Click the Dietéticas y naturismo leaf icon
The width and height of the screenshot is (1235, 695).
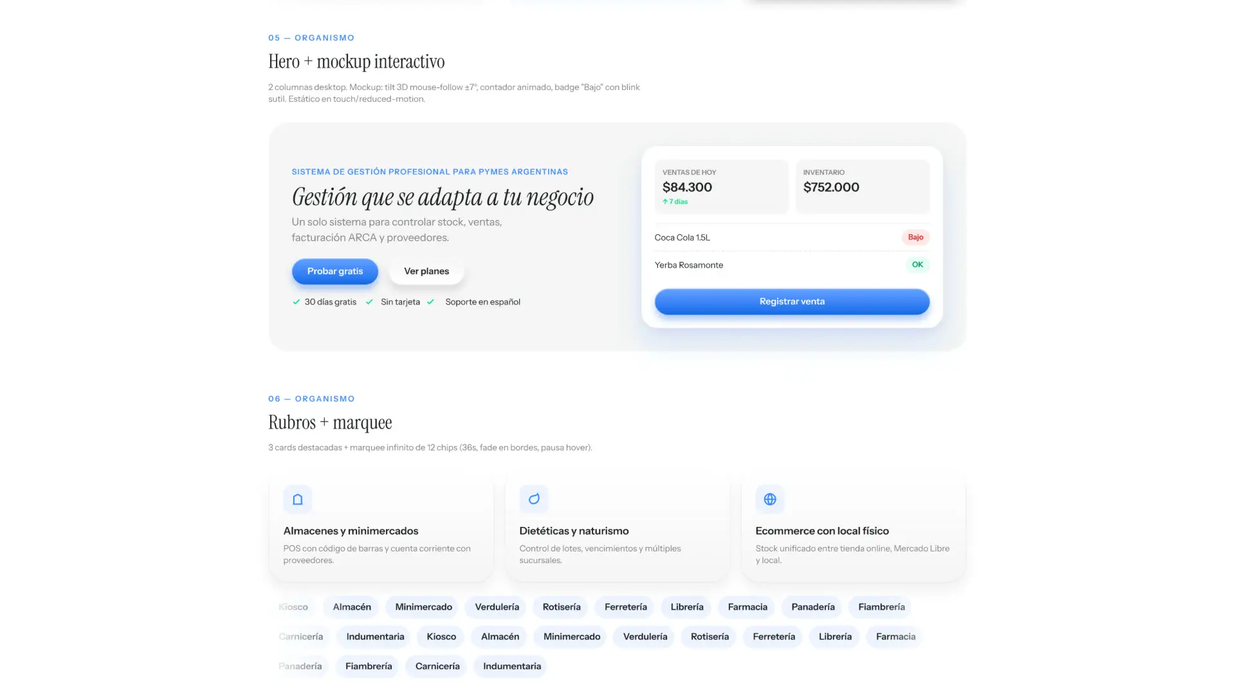534,499
